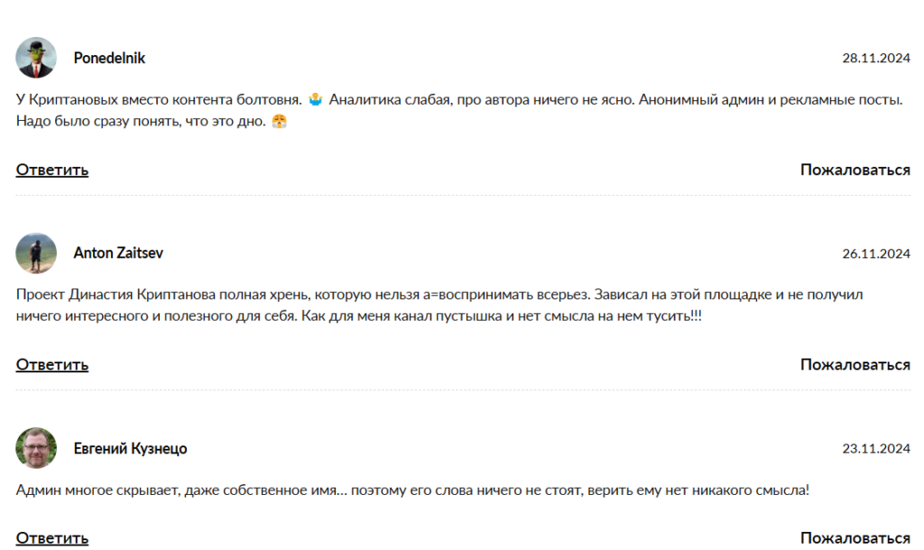Select the 23.11.2024 comment date

coord(875,449)
